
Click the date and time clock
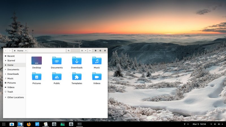(199, 124)
